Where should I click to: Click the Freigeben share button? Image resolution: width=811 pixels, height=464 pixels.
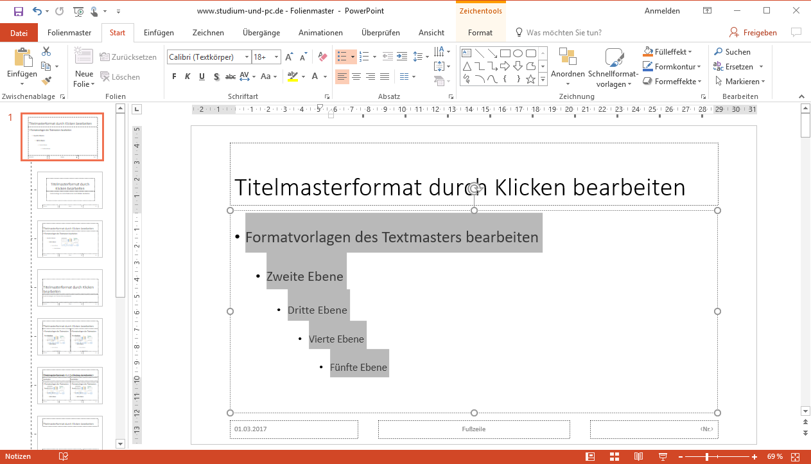[x=753, y=33]
